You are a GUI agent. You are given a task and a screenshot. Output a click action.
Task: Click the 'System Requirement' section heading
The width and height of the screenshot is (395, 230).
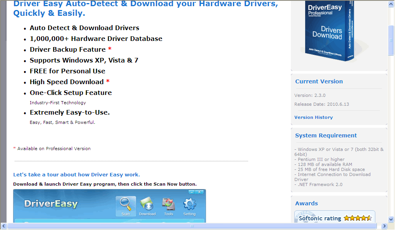click(x=325, y=135)
